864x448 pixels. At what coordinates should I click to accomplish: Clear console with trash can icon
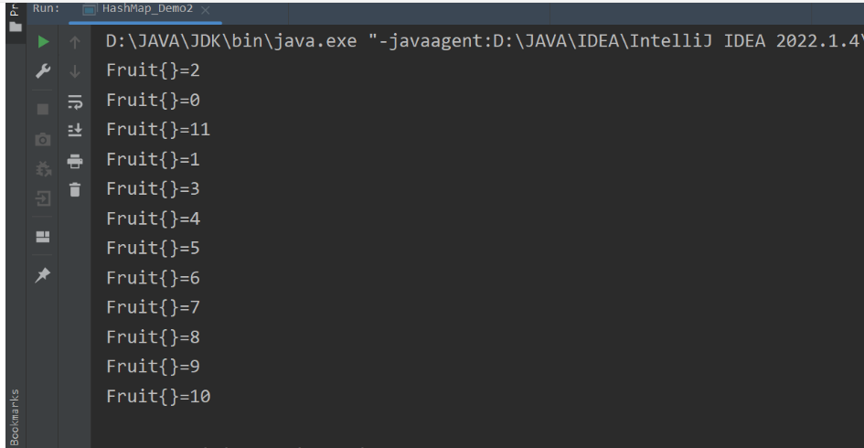pyautogui.click(x=75, y=190)
